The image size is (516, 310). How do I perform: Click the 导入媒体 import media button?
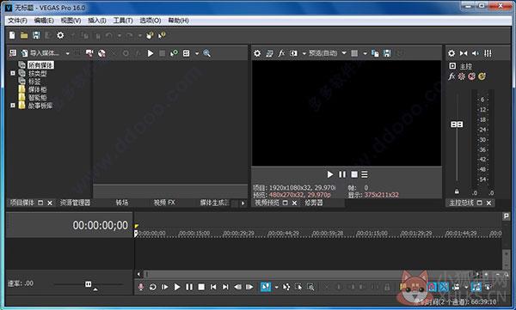pos(40,53)
